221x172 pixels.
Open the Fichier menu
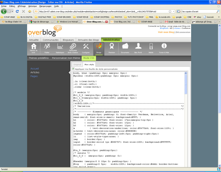click(4, 6)
